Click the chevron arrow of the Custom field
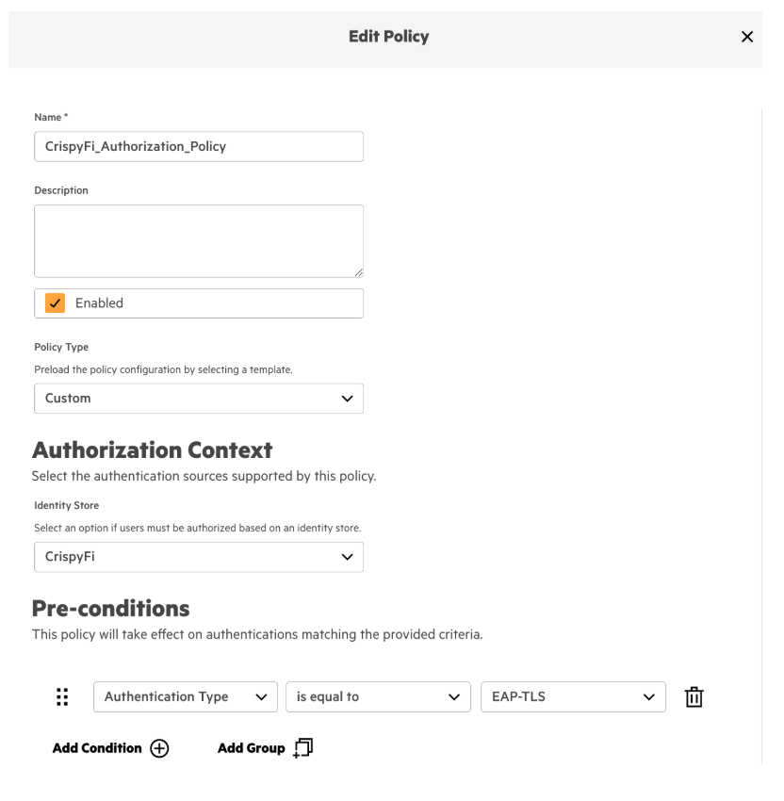 click(x=346, y=399)
